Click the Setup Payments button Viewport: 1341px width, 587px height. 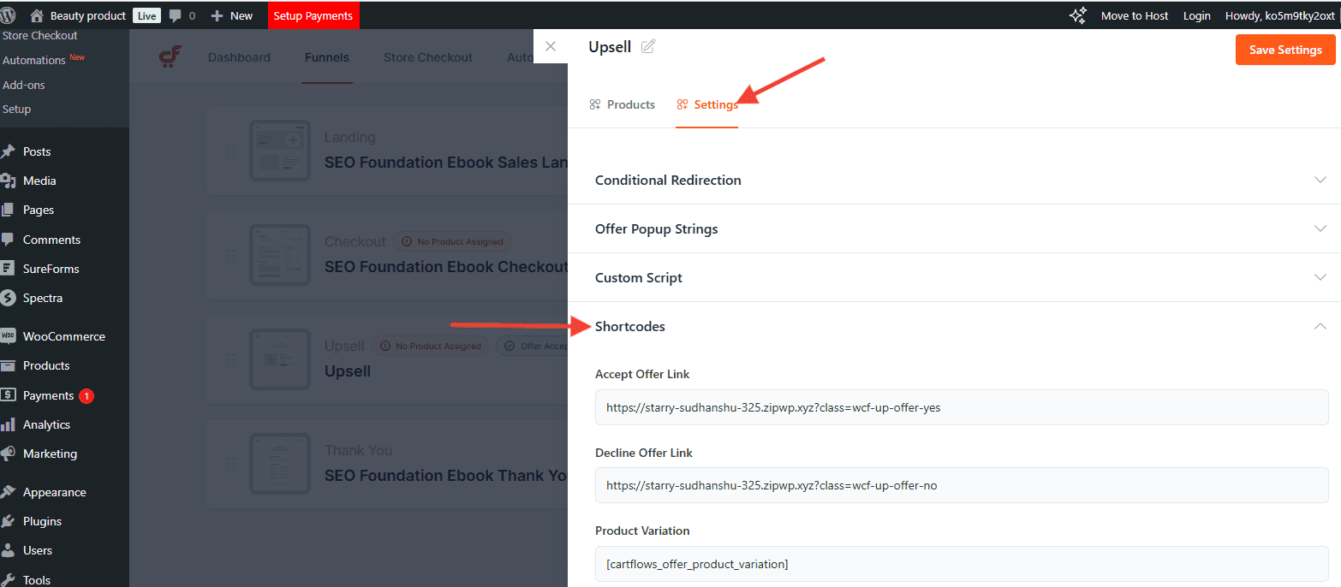coord(313,15)
